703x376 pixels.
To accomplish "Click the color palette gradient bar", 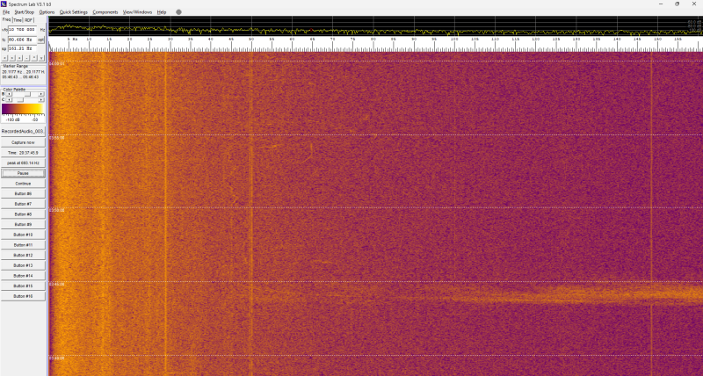I will click(x=23, y=108).
